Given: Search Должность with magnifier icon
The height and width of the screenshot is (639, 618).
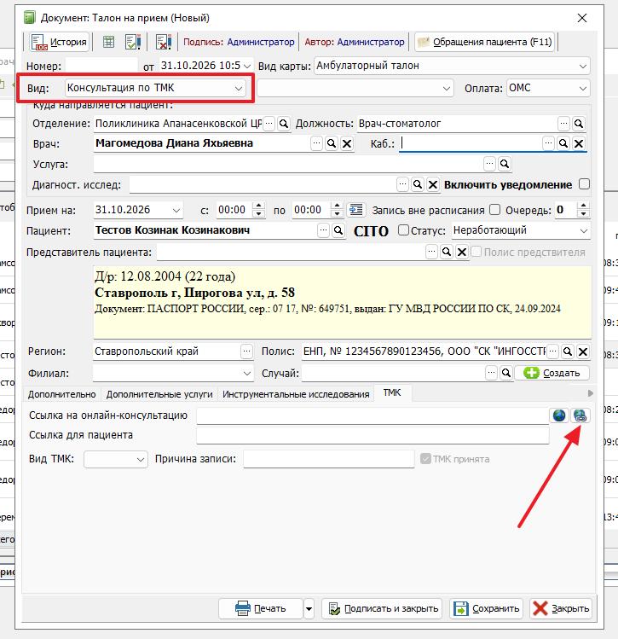Looking at the screenshot, I should (579, 123).
